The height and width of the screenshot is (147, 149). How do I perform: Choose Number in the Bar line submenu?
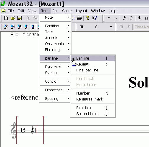point(93,93)
